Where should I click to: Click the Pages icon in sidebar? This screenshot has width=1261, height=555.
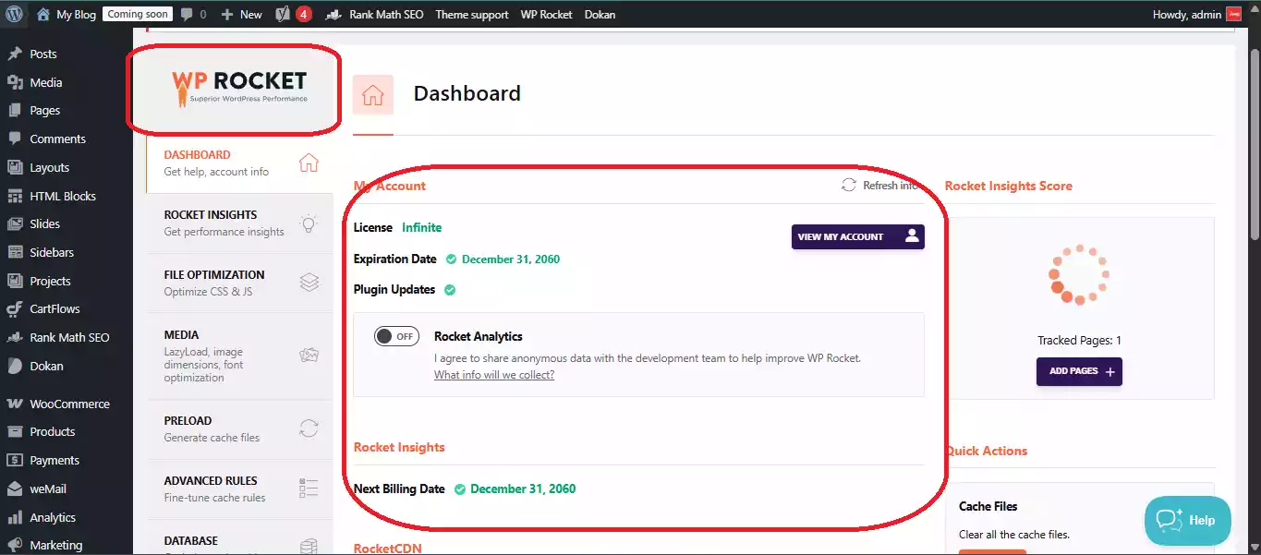click(15, 110)
